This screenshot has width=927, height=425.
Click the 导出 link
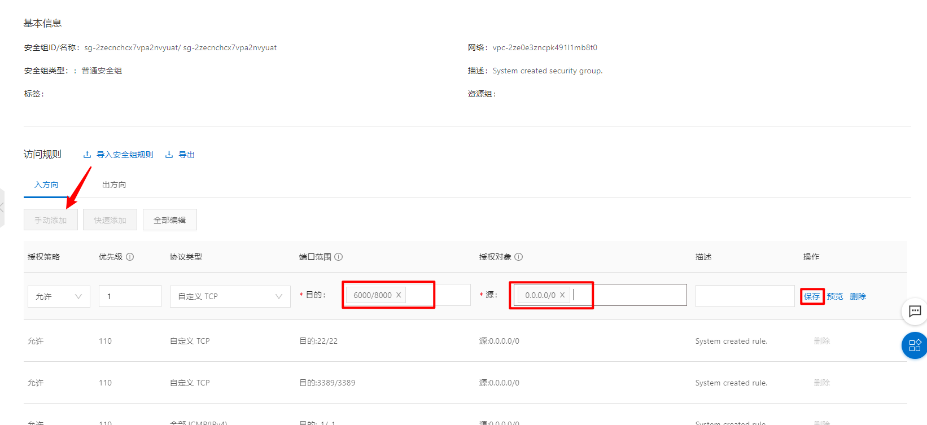pyautogui.click(x=187, y=155)
